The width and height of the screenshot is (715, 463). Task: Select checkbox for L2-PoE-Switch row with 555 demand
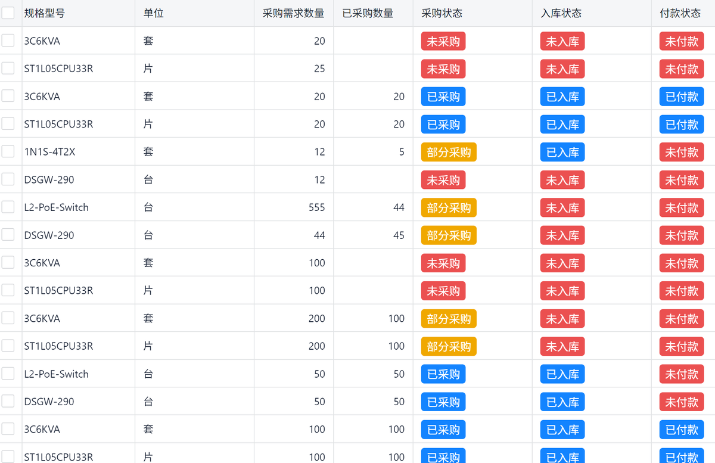click(x=8, y=207)
